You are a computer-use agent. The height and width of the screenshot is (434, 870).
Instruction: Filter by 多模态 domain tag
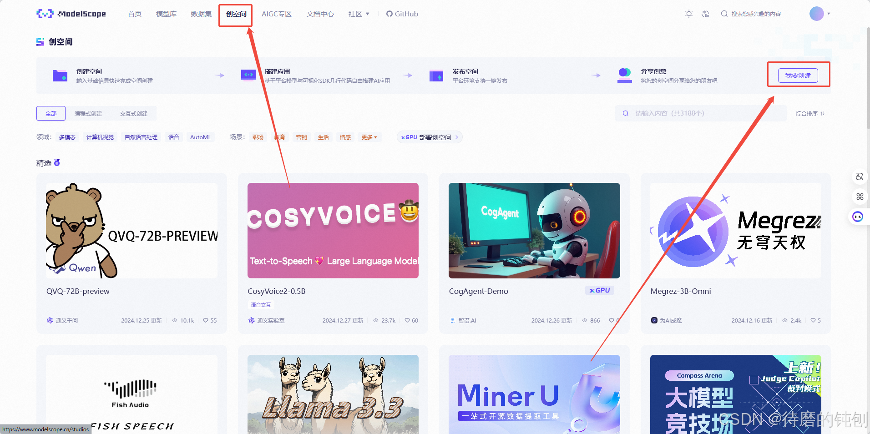pyautogui.click(x=67, y=137)
